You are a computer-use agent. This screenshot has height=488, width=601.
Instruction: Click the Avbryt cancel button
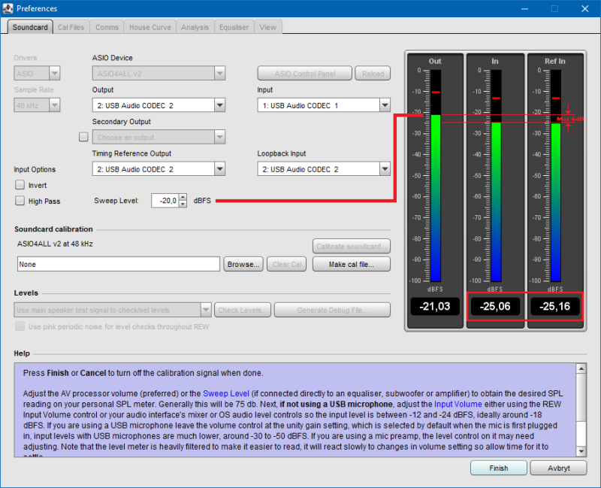click(x=558, y=468)
